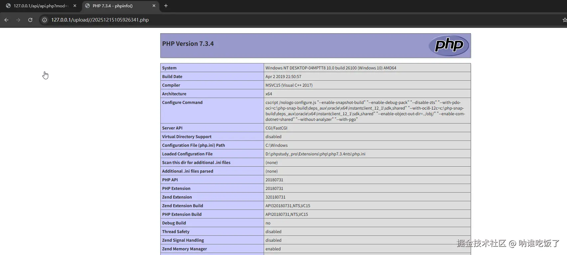Open a new tab with the plus button
567x255 pixels.
tap(166, 6)
